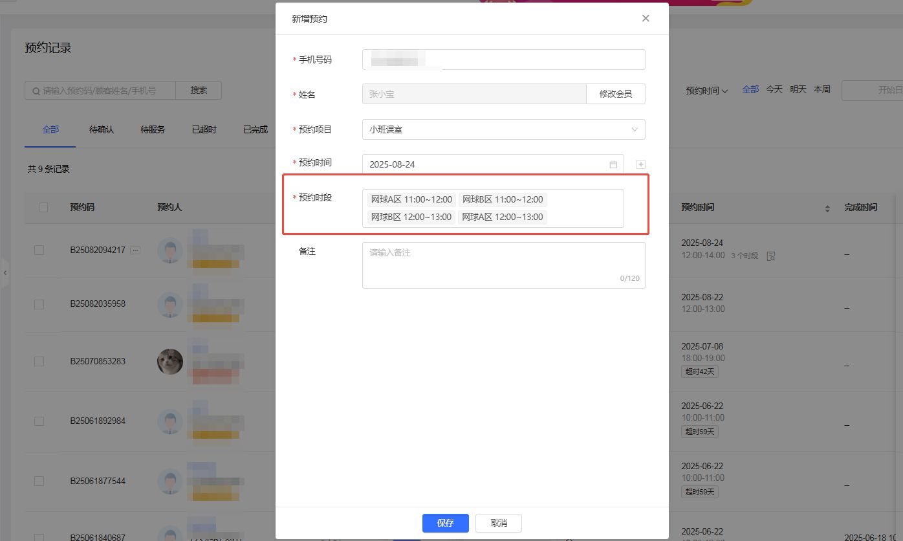Viewport: 903px width, 541px height.
Task: Click the calendar icon in the date field
Action: (x=613, y=164)
